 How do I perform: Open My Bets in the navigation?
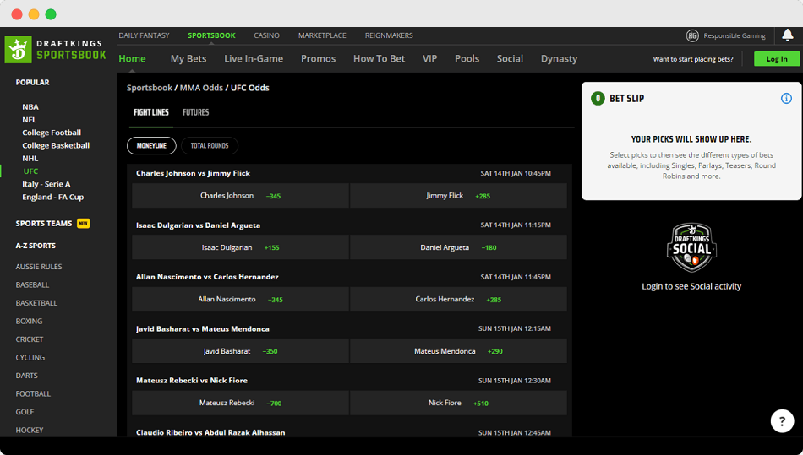(x=188, y=59)
